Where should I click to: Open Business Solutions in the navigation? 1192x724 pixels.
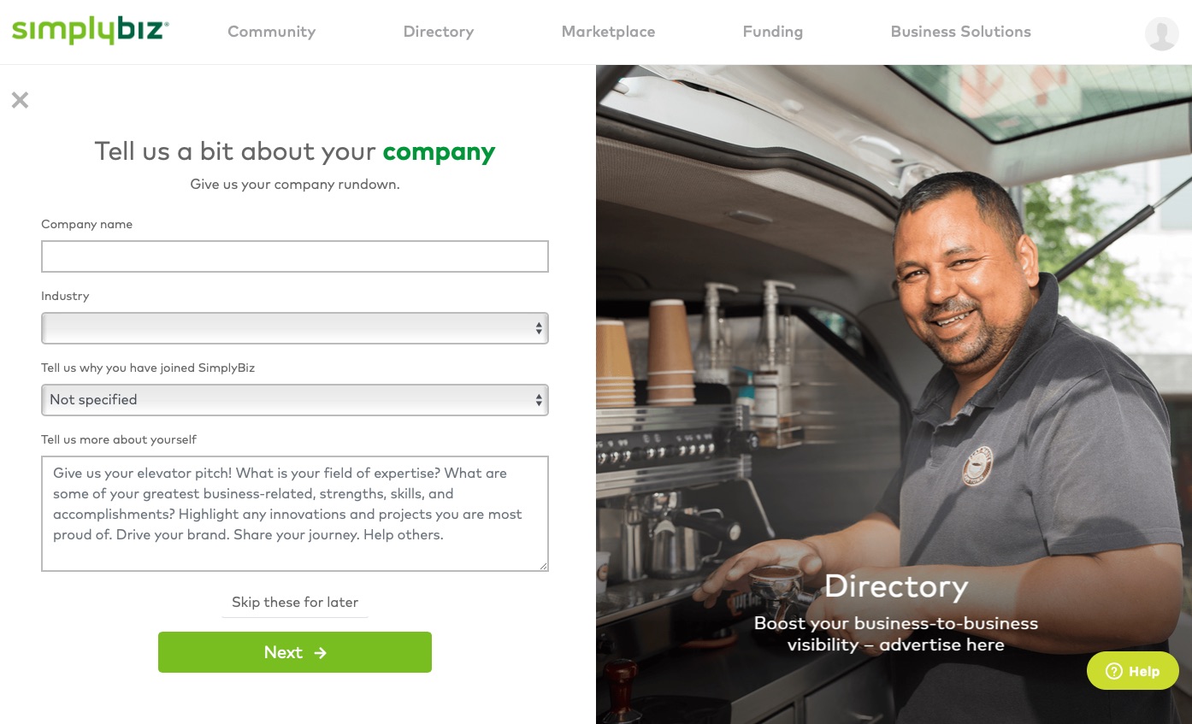[960, 32]
